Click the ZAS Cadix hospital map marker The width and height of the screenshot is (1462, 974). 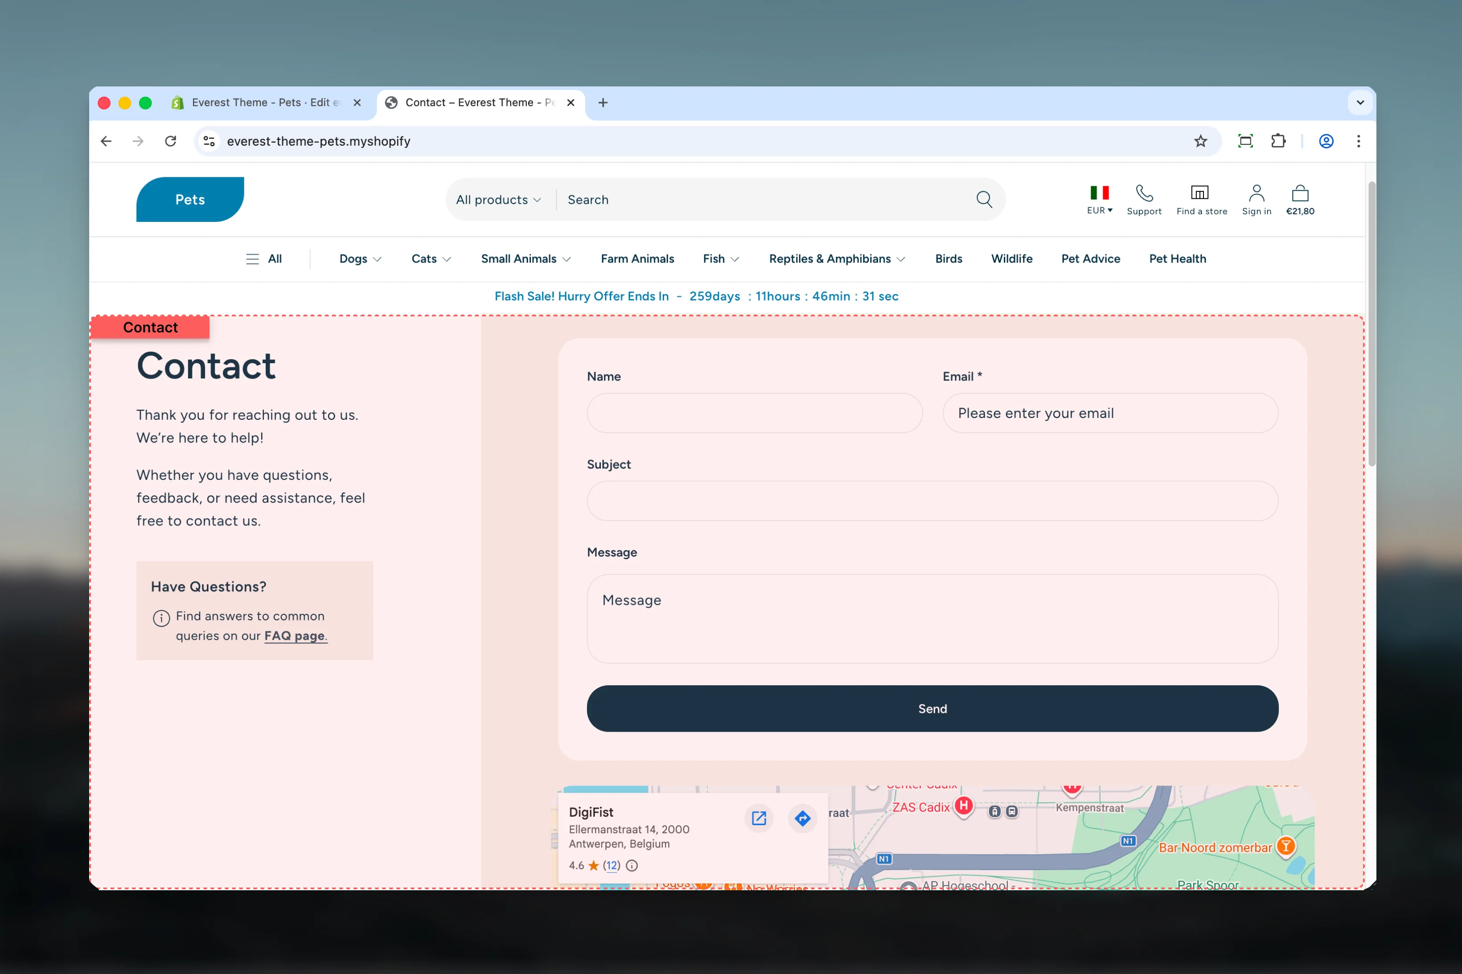coord(964,806)
